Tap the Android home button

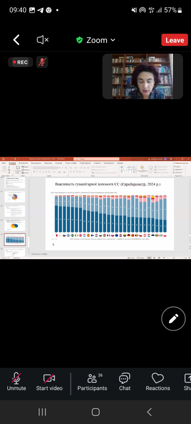tap(95, 412)
